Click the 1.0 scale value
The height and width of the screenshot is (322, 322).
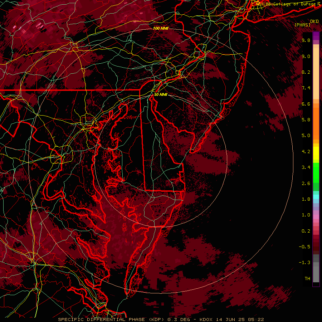tap(306, 215)
